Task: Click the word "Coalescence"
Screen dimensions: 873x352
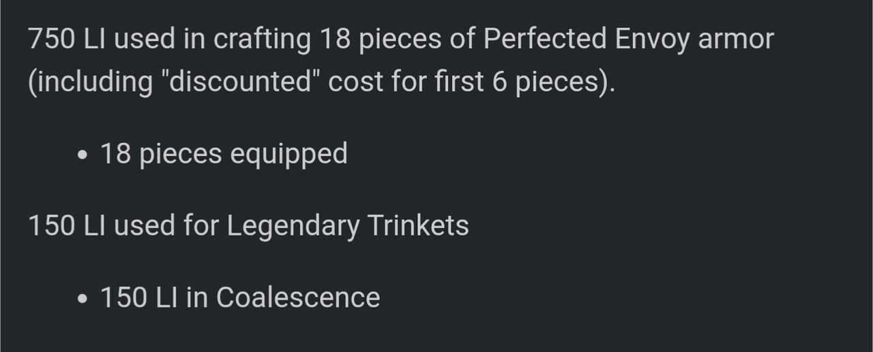Action: point(298,298)
